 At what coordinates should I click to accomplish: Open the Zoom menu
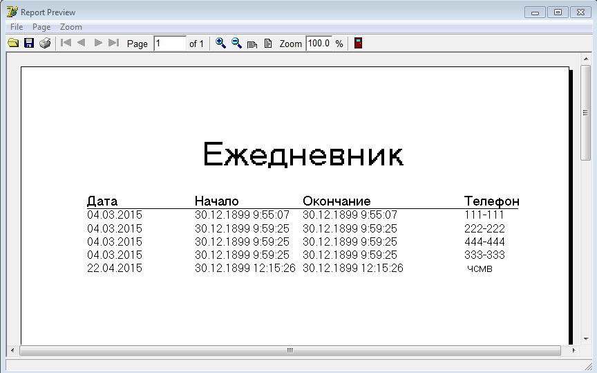70,27
